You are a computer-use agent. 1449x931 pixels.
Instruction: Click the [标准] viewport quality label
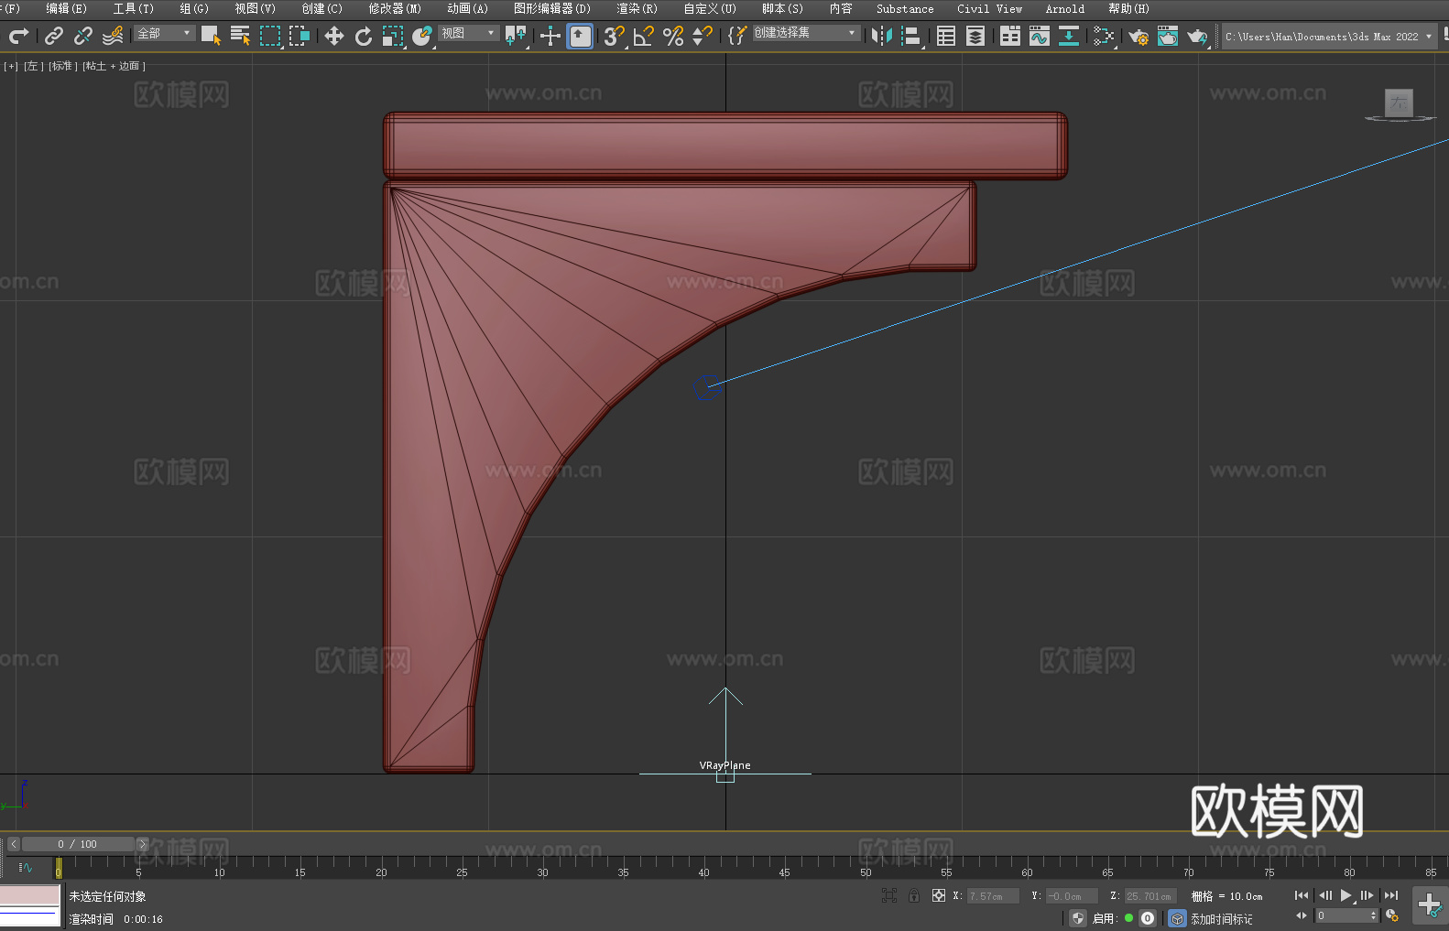[63, 66]
